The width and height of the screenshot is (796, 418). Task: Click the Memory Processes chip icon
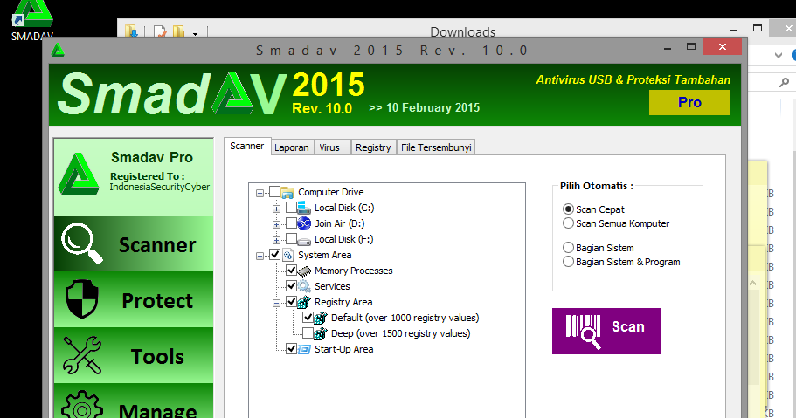(304, 271)
